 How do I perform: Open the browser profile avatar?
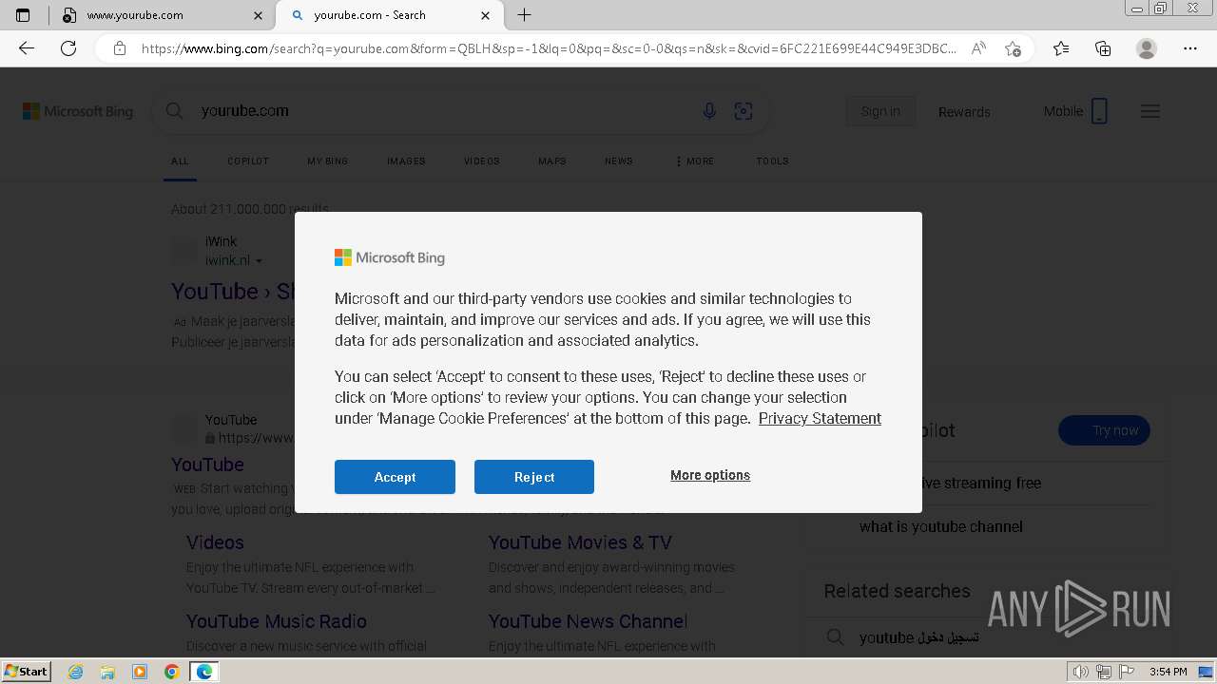click(1147, 48)
